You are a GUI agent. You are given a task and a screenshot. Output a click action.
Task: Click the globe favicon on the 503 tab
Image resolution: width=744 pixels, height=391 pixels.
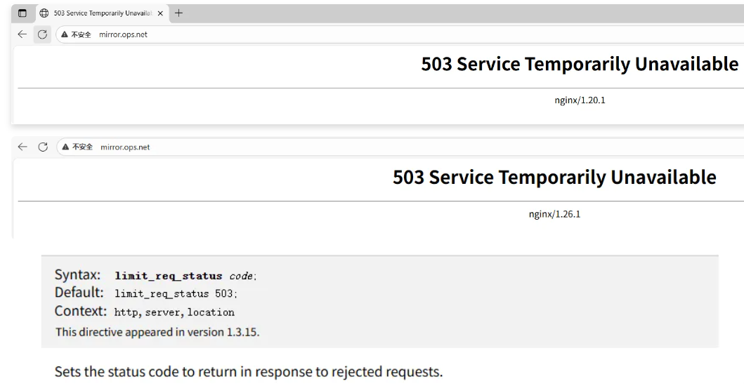44,13
